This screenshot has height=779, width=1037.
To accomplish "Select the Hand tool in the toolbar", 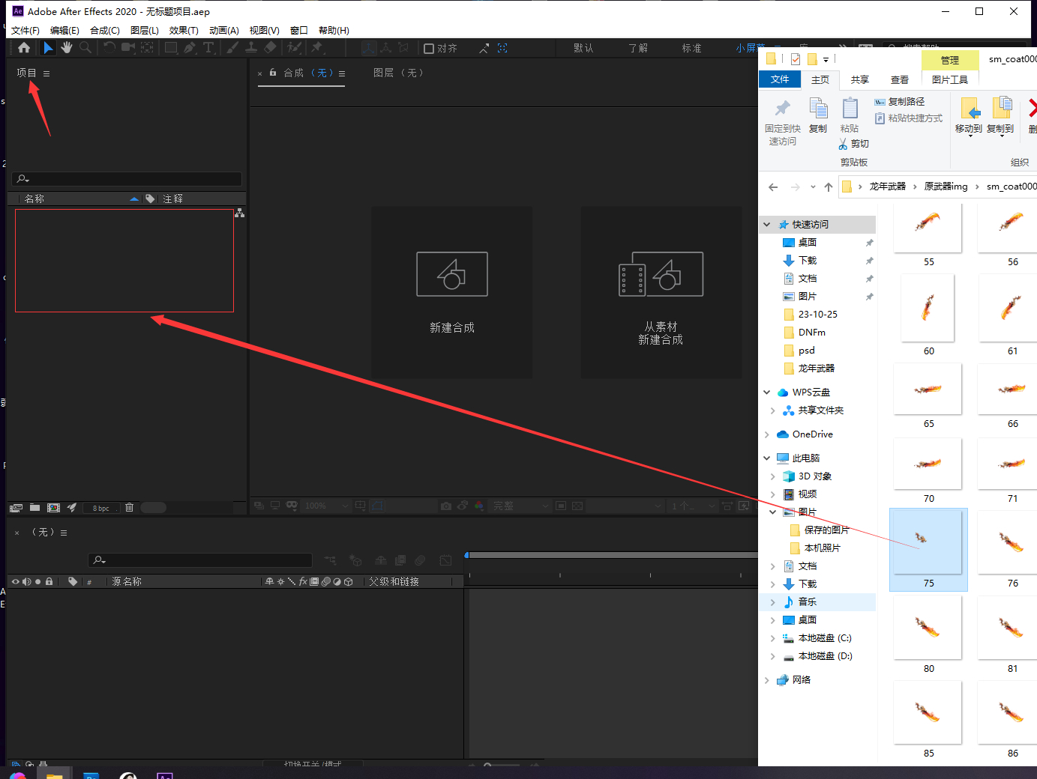I will (x=67, y=48).
